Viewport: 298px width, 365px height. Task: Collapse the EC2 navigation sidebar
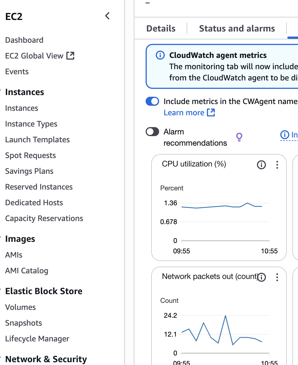pos(107,16)
